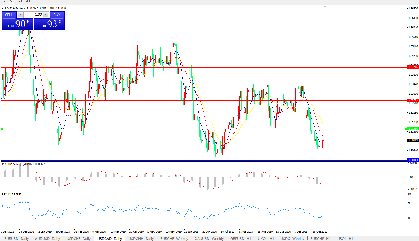Select the green 1.31409 horizontal line label
This screenshot has height=241, width=419.
pyautogui.click(x=413, y=129)
